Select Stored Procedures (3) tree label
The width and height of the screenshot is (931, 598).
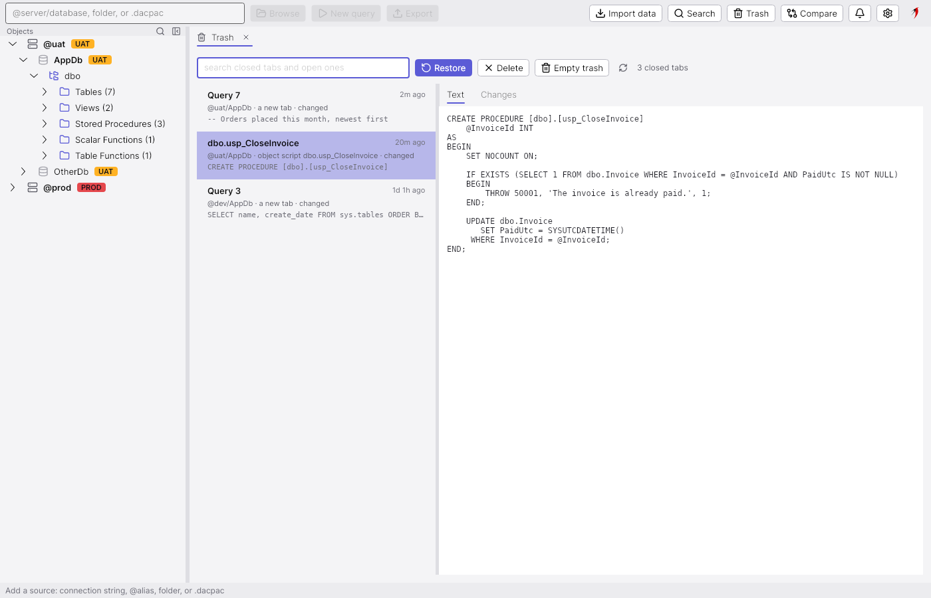[x=120, y=124]
